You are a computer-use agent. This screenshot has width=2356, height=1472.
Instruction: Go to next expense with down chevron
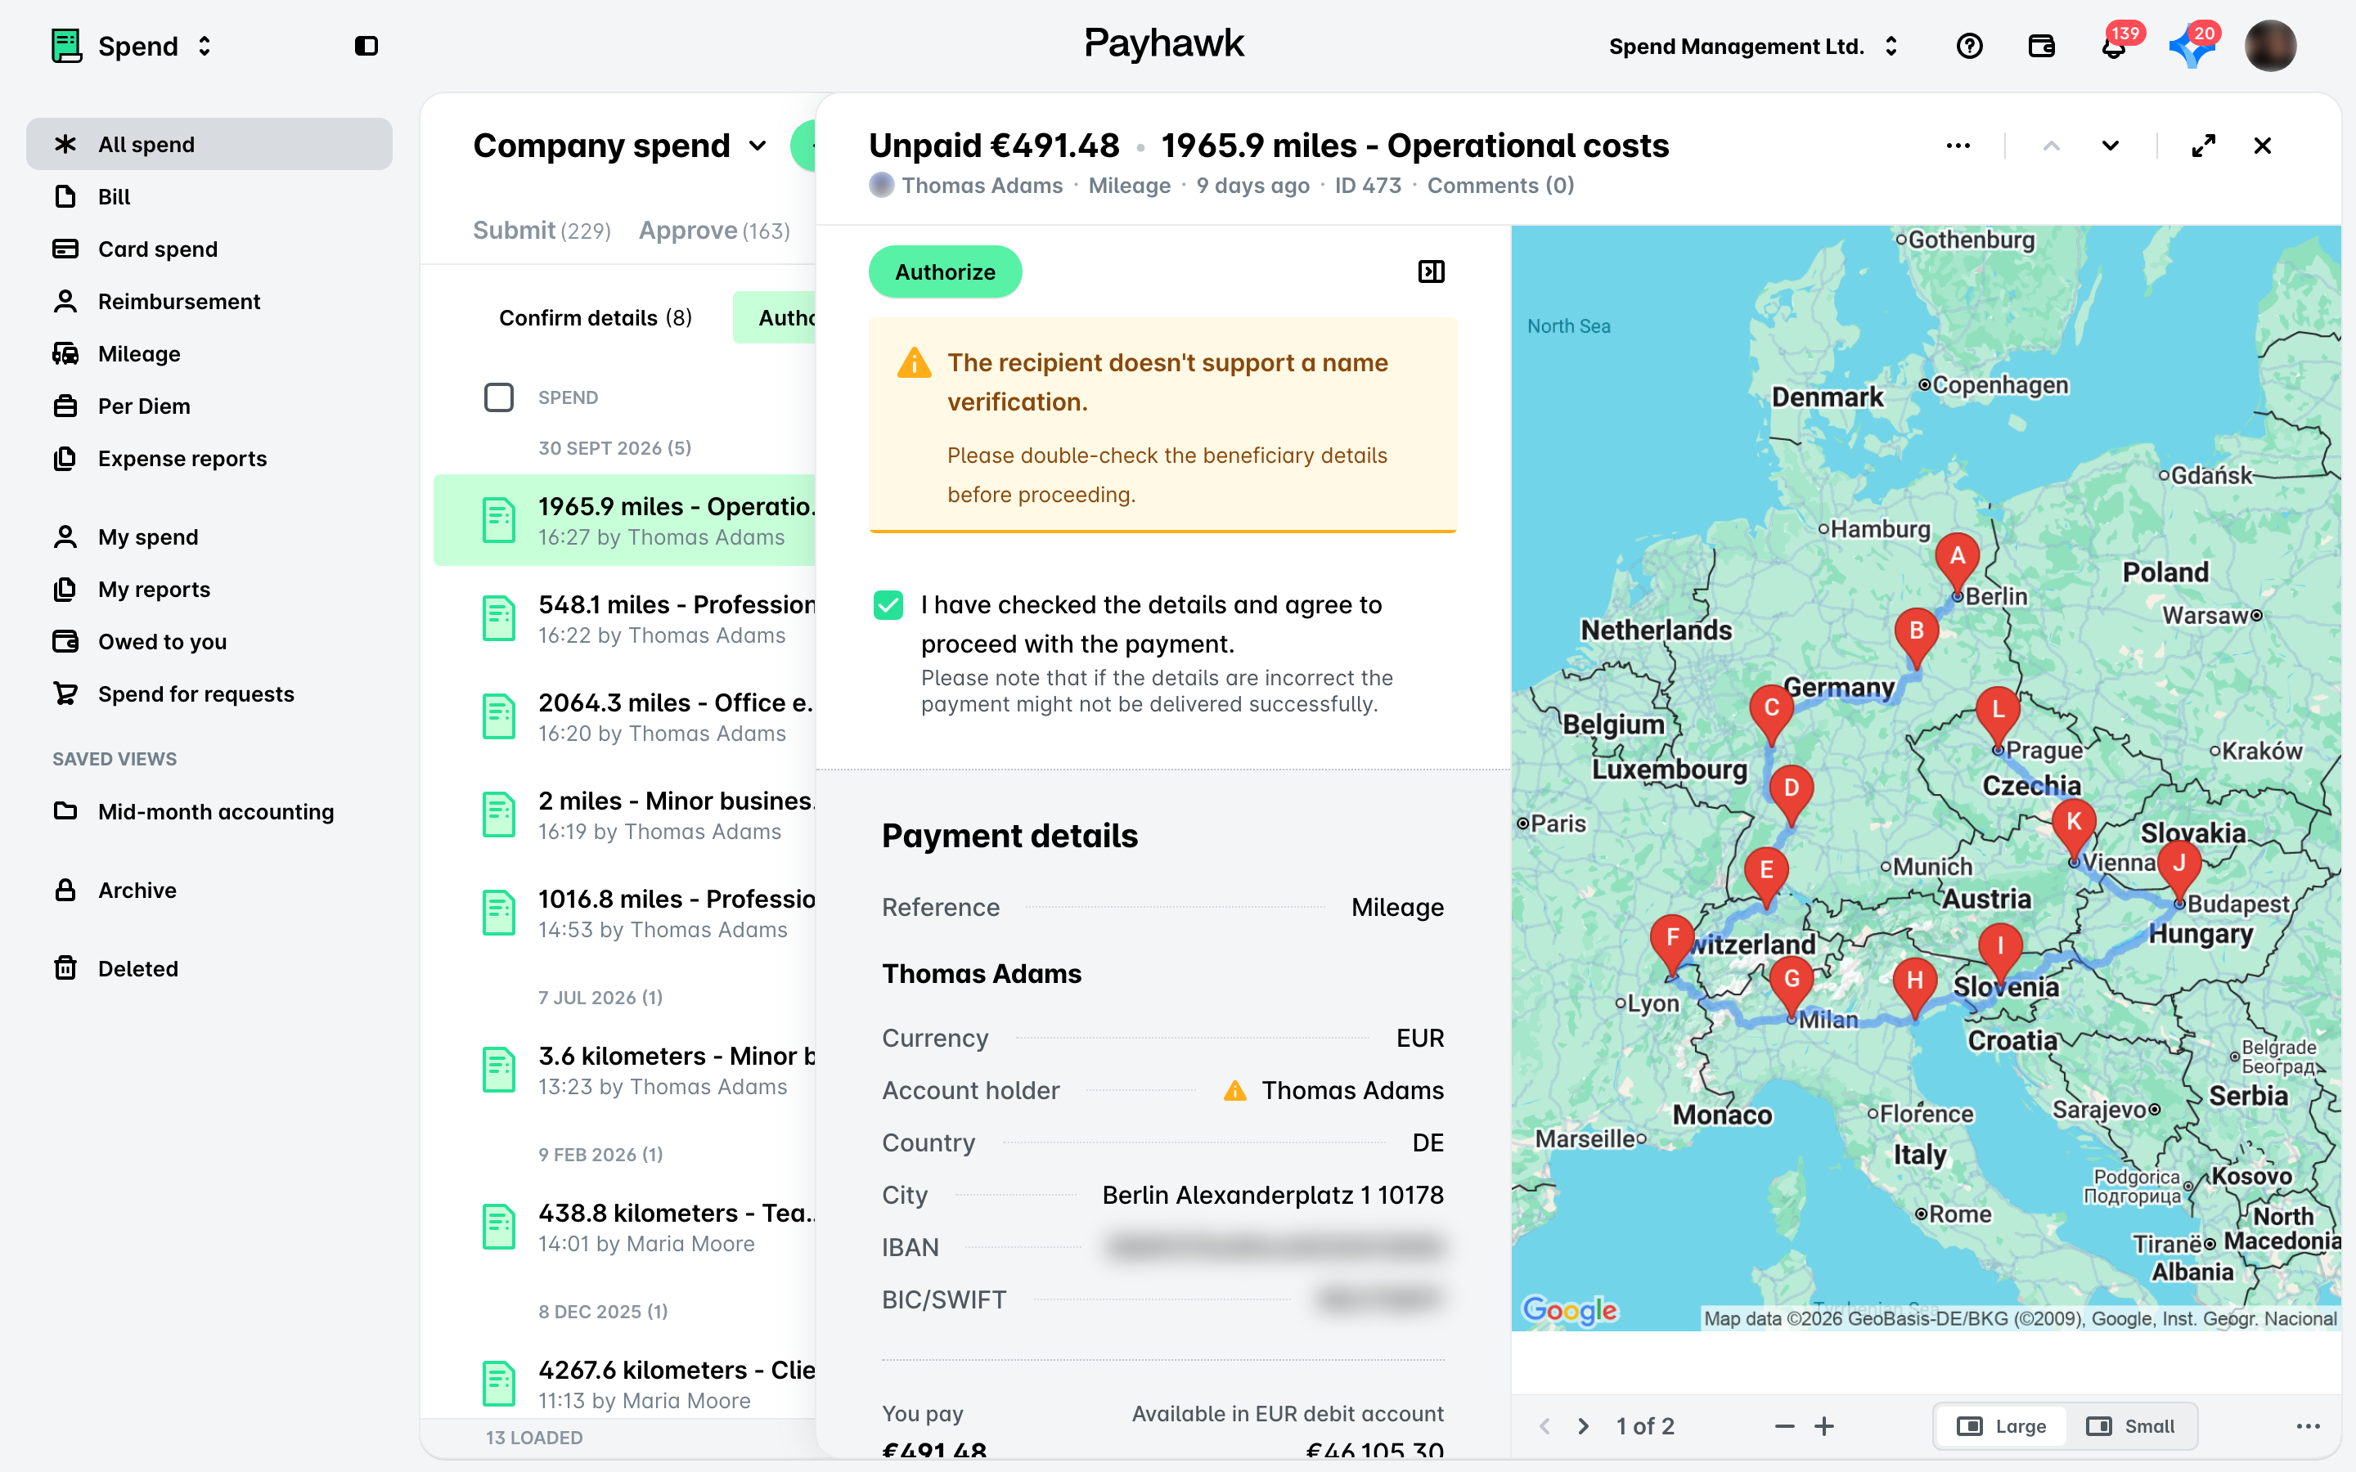pos(2110,146)
